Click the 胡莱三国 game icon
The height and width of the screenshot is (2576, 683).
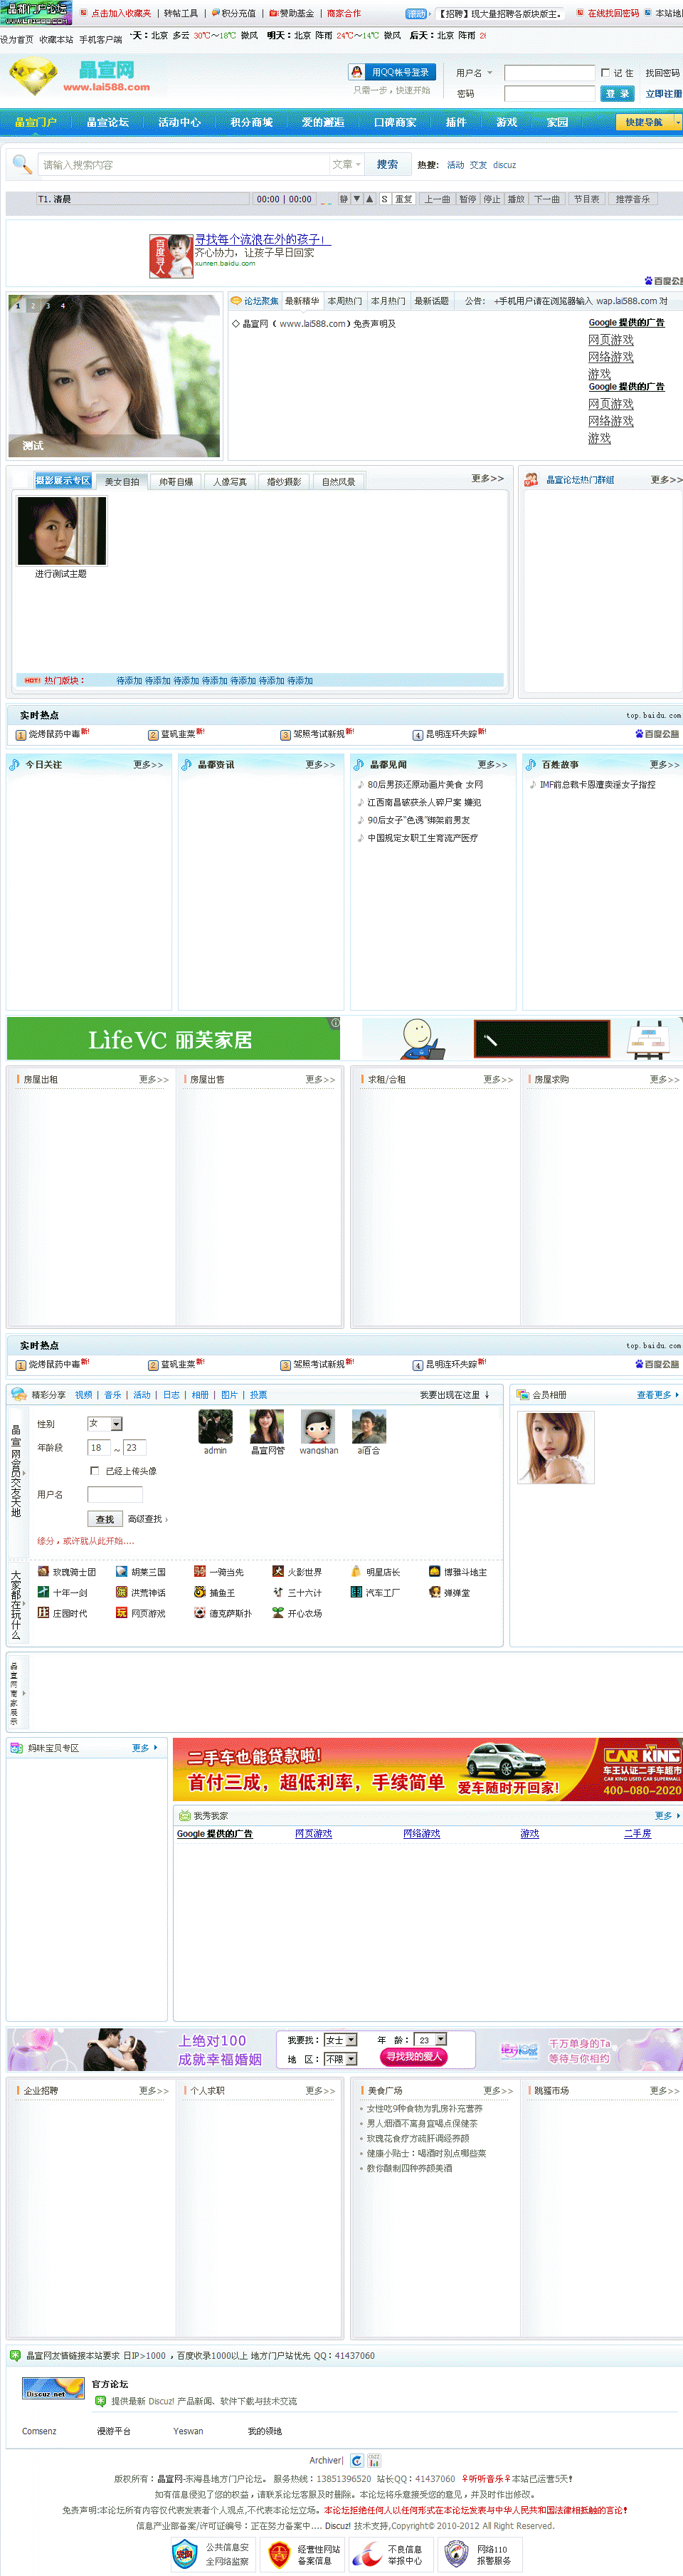(x=121, y=1571)
